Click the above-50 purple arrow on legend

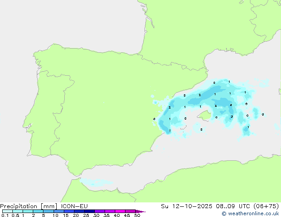pyautogui.click(x=140, y=211)
